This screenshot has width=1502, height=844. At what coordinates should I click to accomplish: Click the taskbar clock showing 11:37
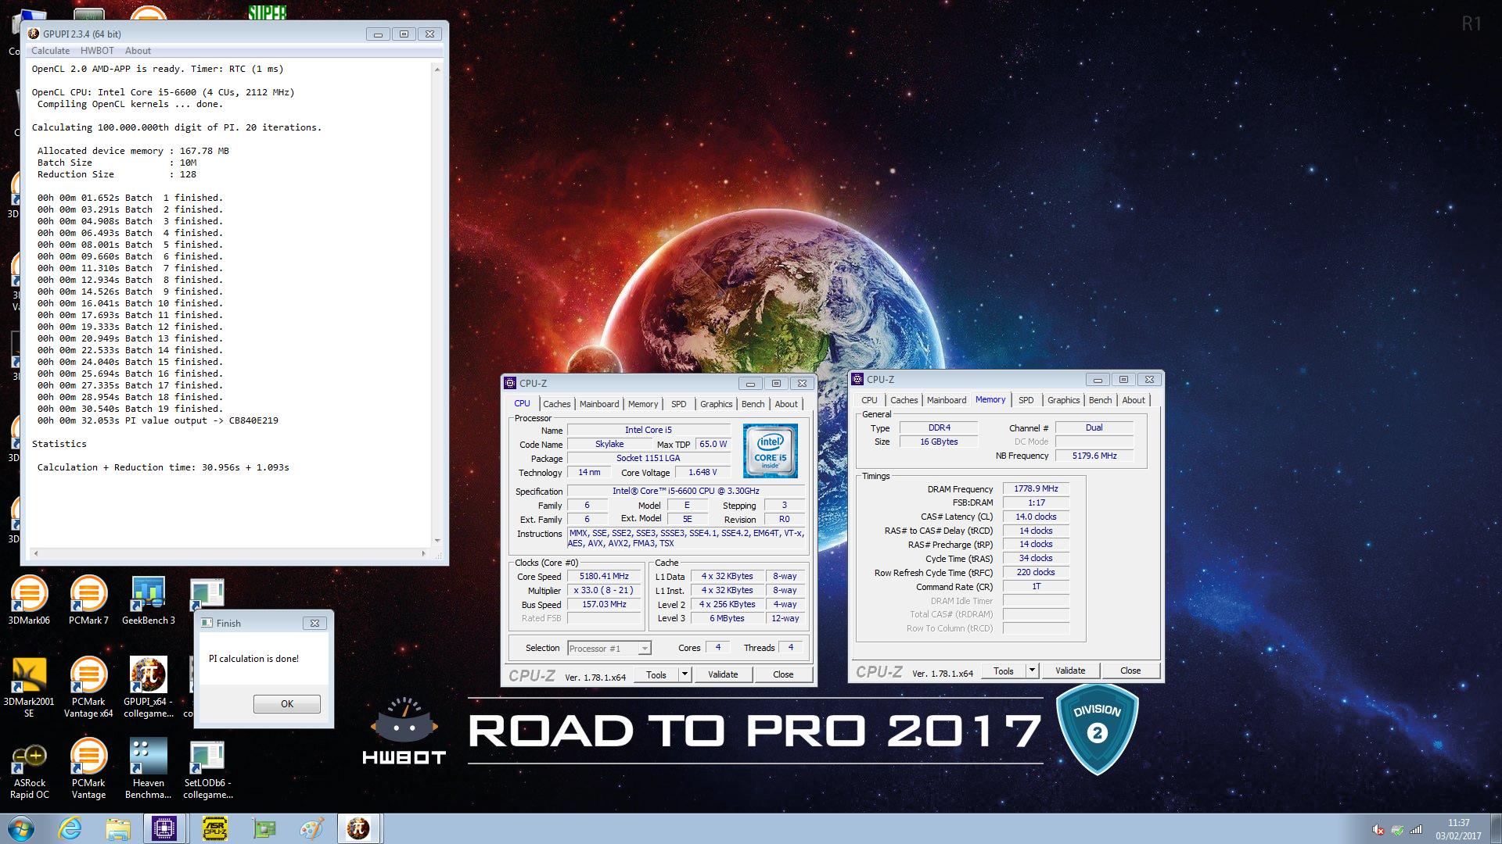click(x=1458, y=828)
